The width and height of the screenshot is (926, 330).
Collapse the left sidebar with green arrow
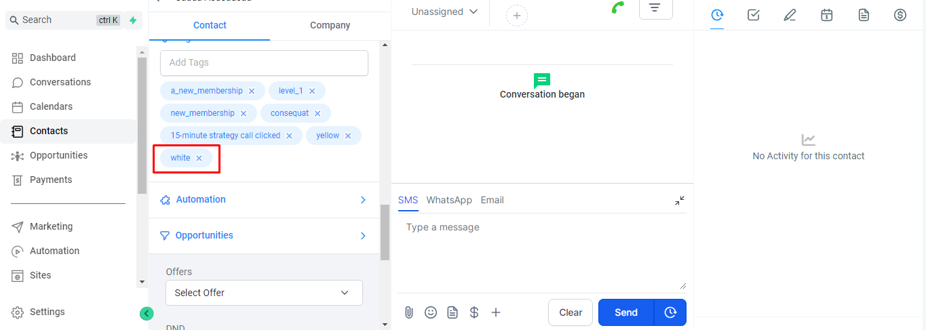(147, 313)
